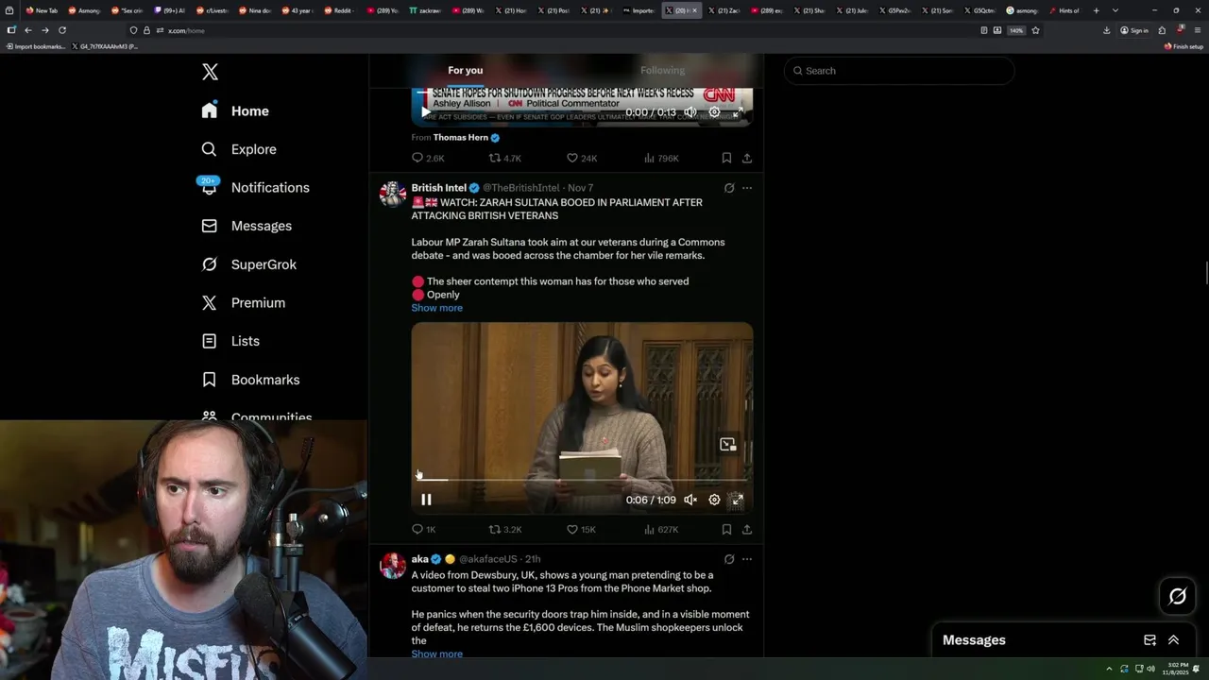This screenshot has height=680, width=1209.
Task: Click the Search input field
Action: (x=899, y=71)
